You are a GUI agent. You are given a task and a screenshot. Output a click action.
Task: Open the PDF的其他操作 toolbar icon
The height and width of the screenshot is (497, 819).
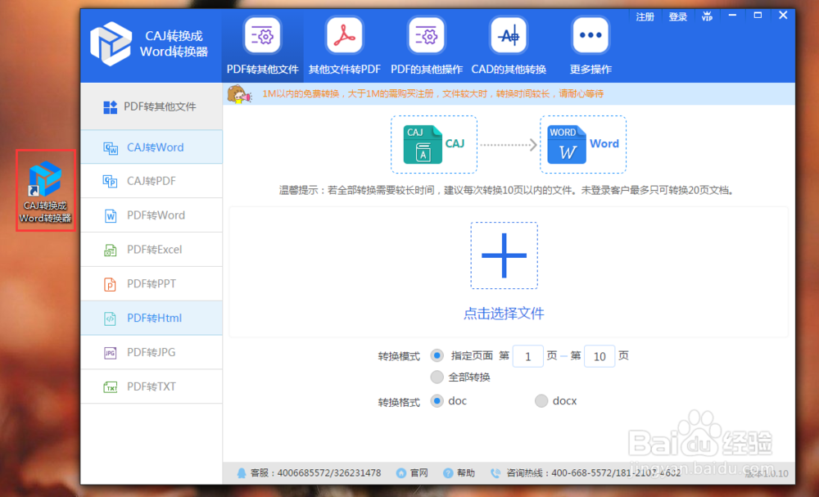click(427, 35)
